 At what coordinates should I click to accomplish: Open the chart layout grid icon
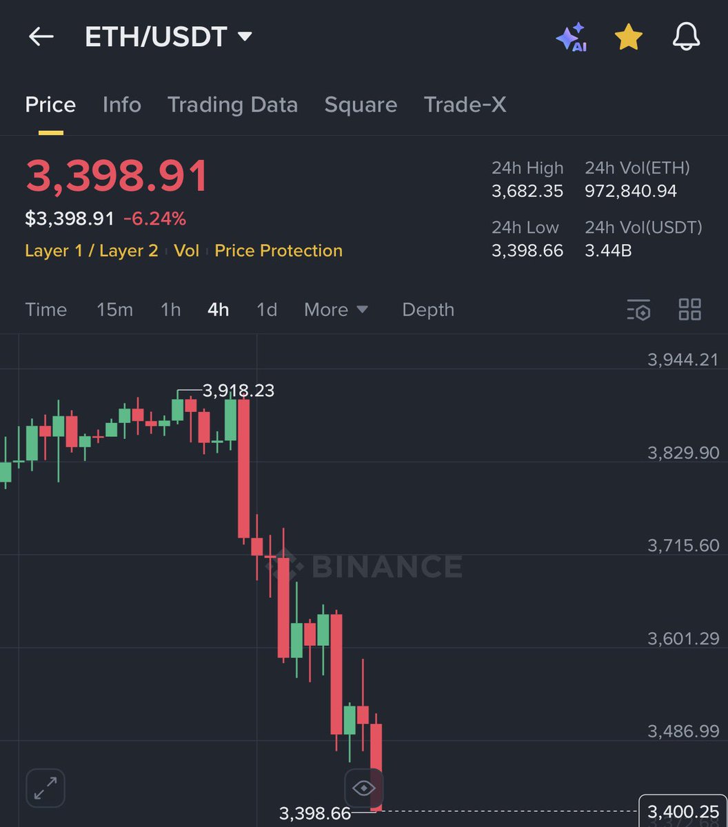click(x=689, y=311)
